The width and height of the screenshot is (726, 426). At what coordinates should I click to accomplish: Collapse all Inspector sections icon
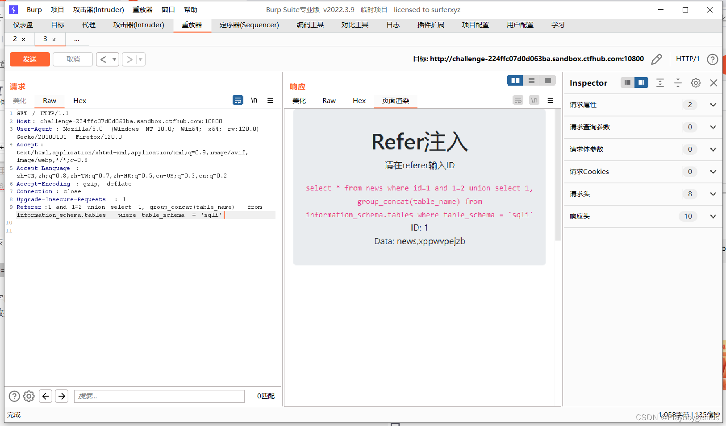click(678, 83)
